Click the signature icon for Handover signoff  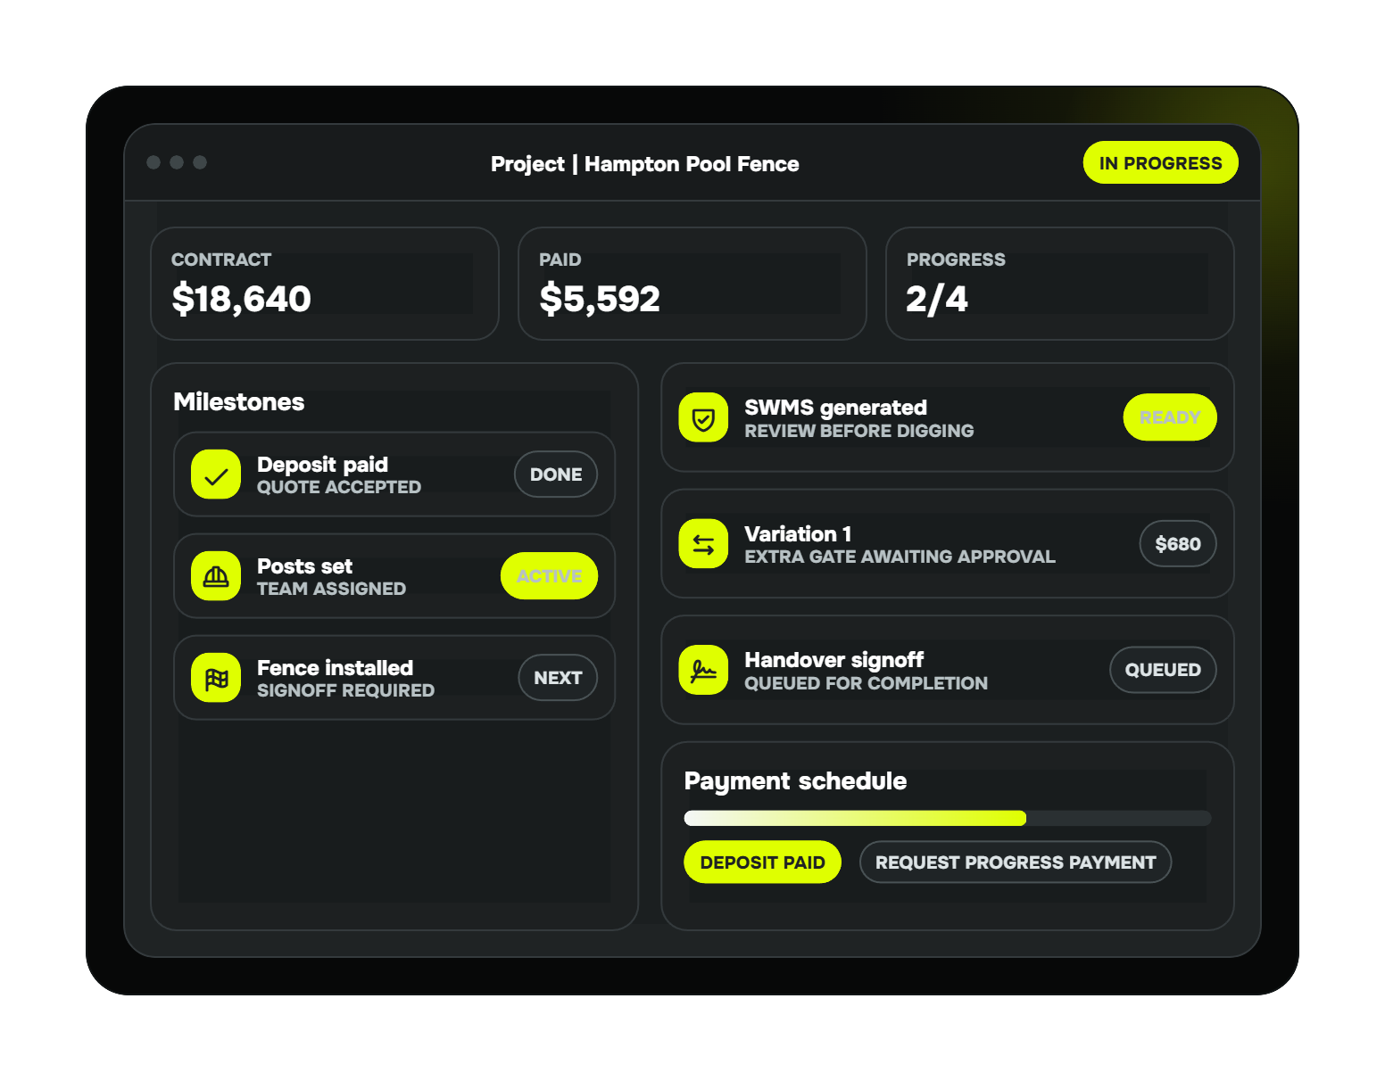click(703, 670)
